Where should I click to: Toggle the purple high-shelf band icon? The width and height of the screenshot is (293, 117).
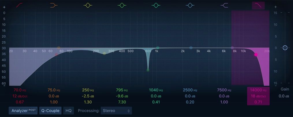pos(224,5)
